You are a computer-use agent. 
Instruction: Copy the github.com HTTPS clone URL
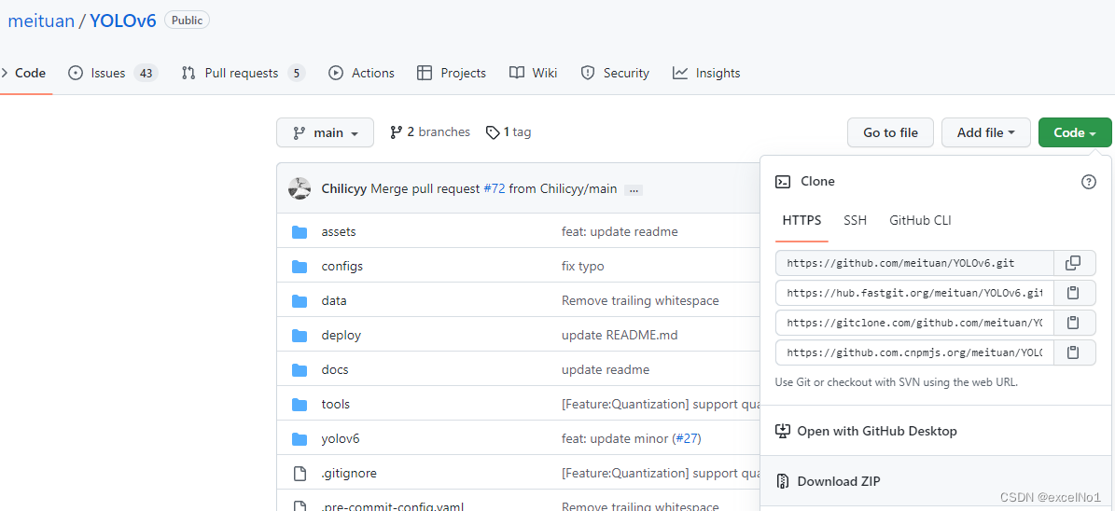coord(1074,263)
